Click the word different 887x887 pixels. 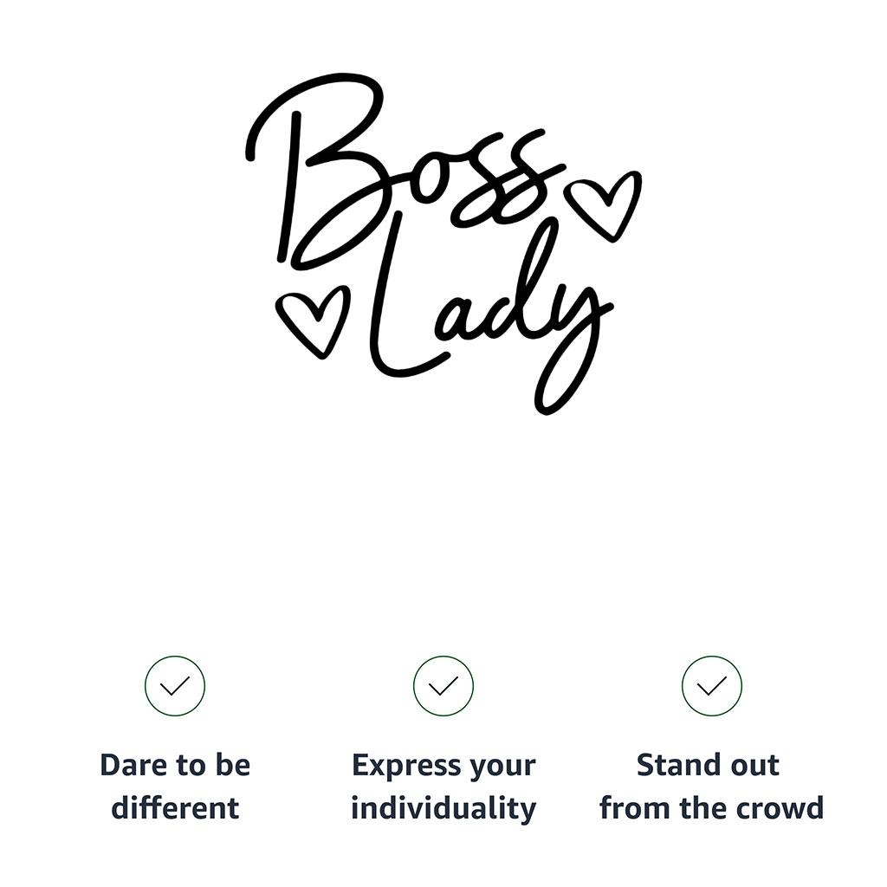[175, 808]
